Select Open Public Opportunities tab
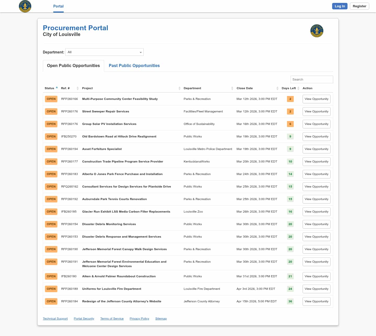Image resolution: width=376 pixels, height=336 pixels. coord(73,66)
